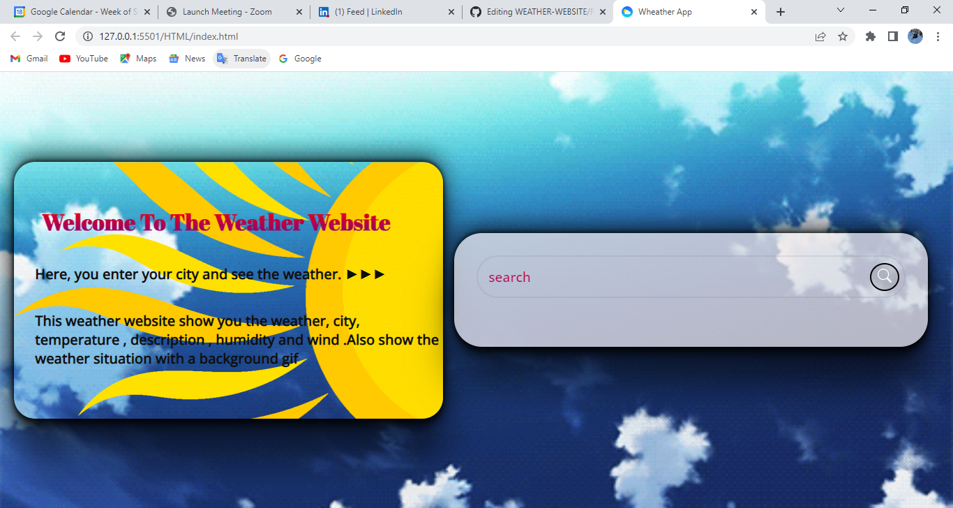Viewport: 953px width, 508px height.
Task: Go forward in browser history
Action: tap(38, 36)
